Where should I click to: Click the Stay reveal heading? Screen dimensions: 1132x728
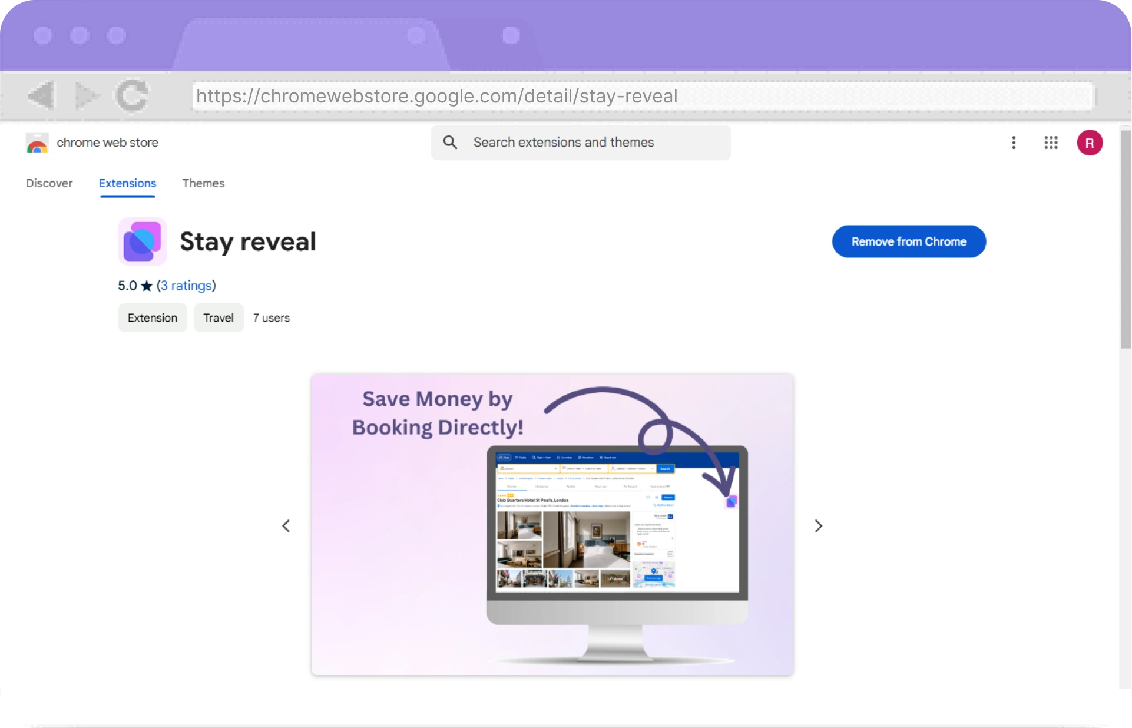(248, 241)
